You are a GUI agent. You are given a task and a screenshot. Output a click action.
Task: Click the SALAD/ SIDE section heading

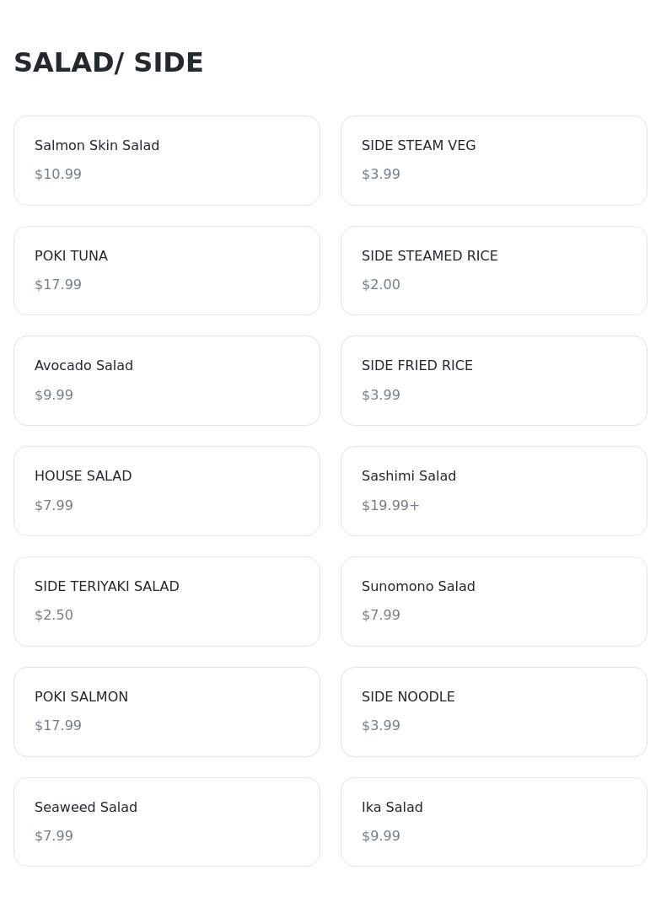(x=109, y=62)
